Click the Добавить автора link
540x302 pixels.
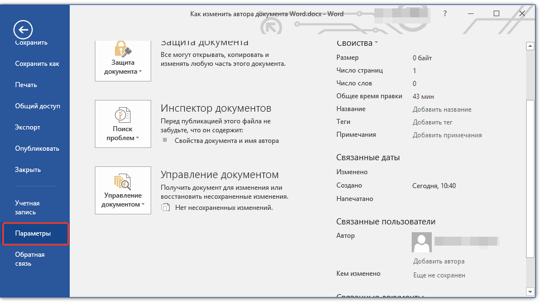point(438,261)
